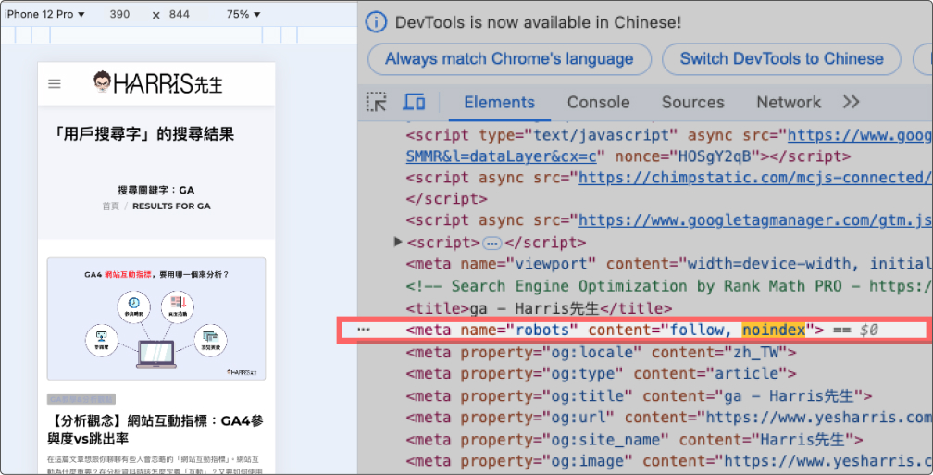Switch to the Console tab
Image resolution: width=933 pixels, height=475 pixels.
click(x=598, y=103)
